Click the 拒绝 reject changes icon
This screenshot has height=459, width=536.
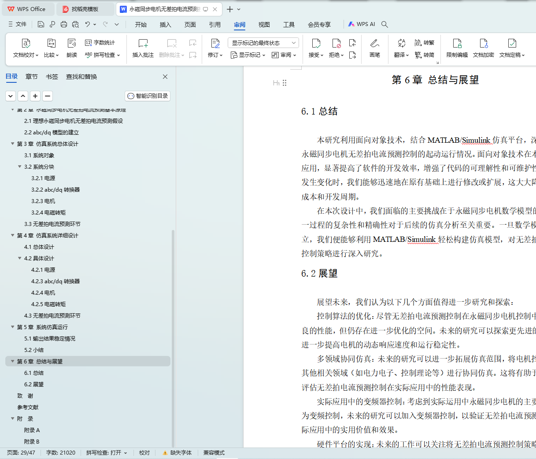pyautogui.click(x=336, y=43)
